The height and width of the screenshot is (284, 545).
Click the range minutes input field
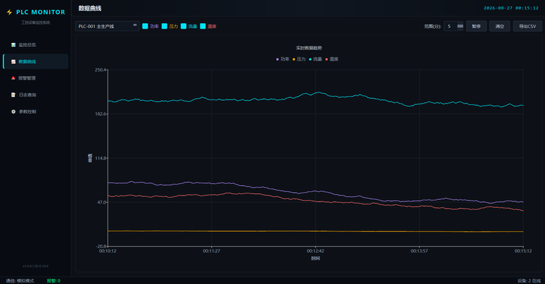tap(450, 26)
